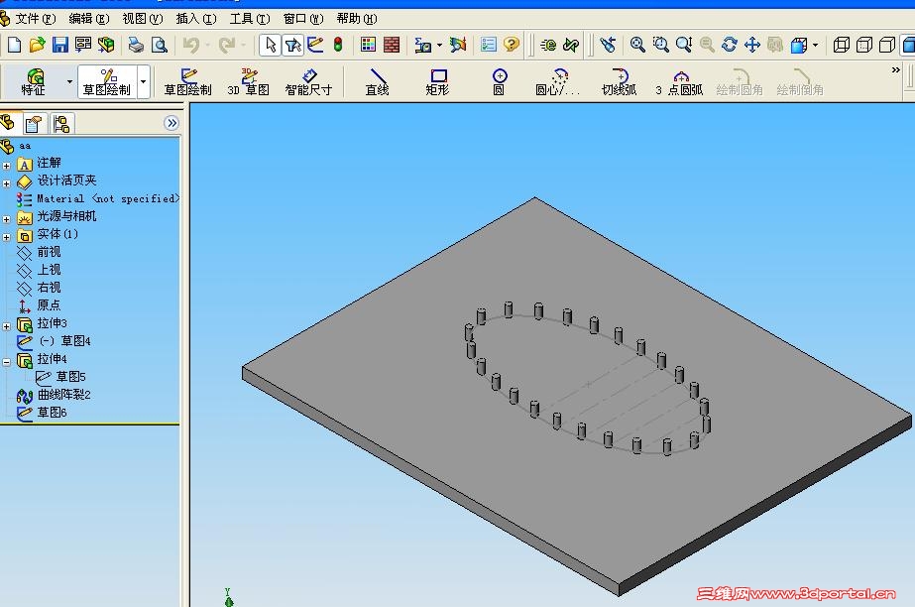
Task: Select the 3 点圆弧 arc tool
Action: [x=679, y=81]
